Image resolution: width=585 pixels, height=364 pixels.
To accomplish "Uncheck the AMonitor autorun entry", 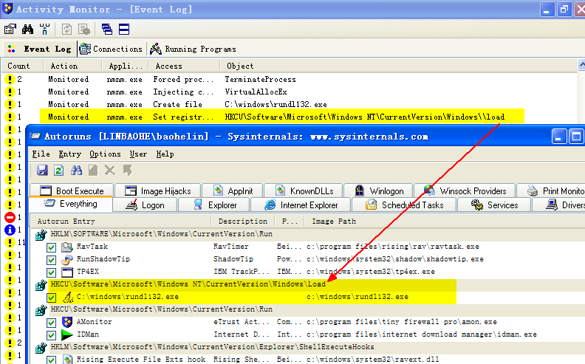I will point(52,323).
